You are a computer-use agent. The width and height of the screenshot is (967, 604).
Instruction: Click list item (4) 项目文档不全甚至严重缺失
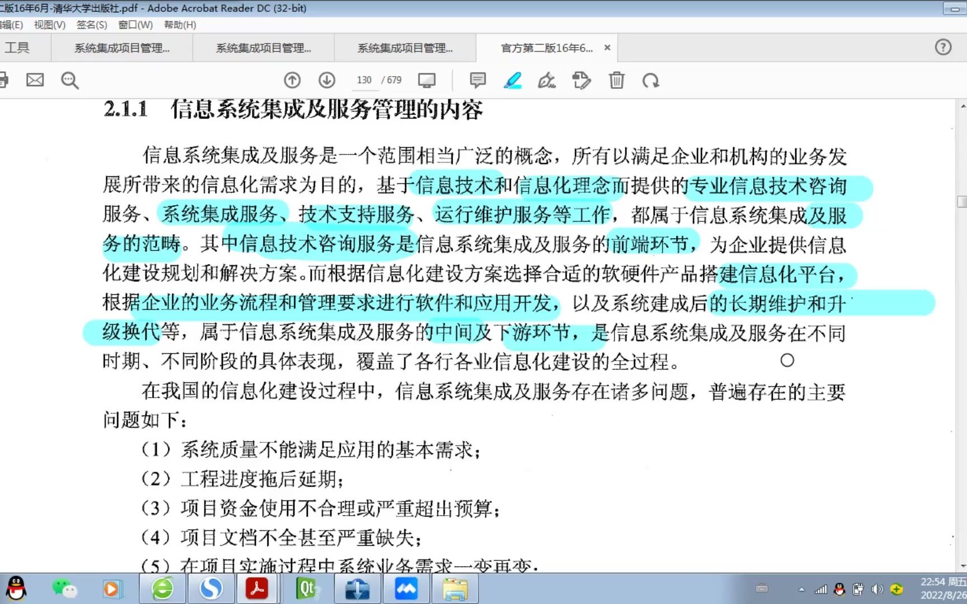(x=281, y=537)
